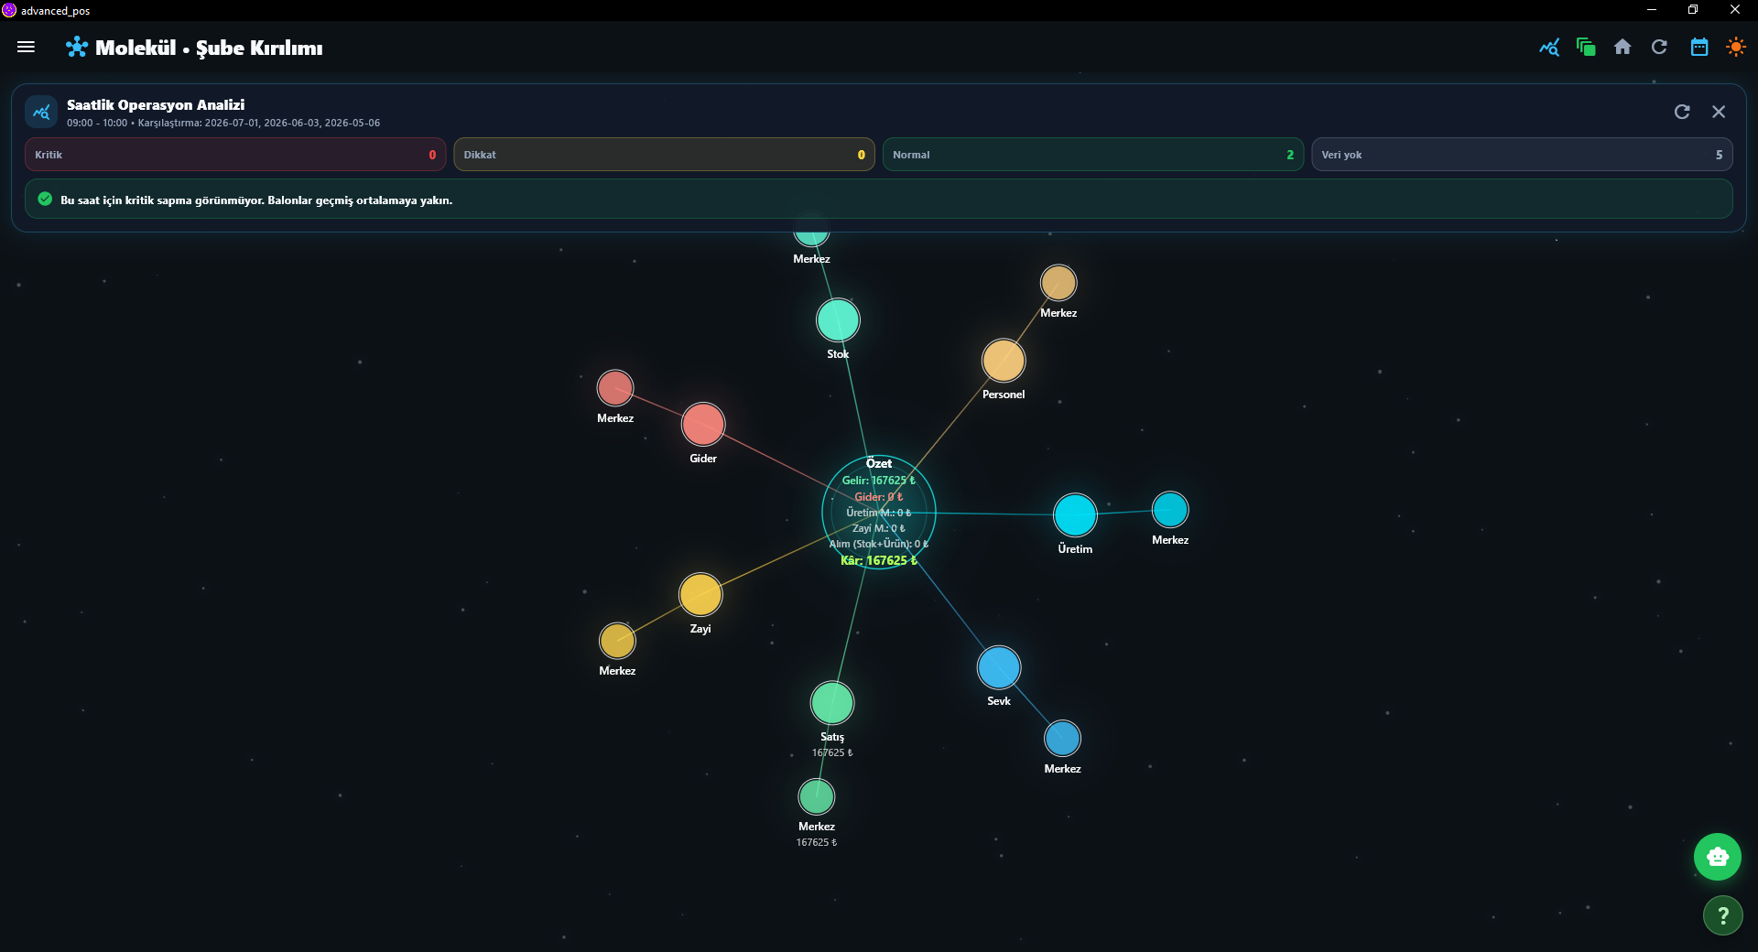Image resolution: width=1758 pixels, height=952 pixels.
Task: Click the Merkez node attached to Sevk
Action: point(1062,739)
